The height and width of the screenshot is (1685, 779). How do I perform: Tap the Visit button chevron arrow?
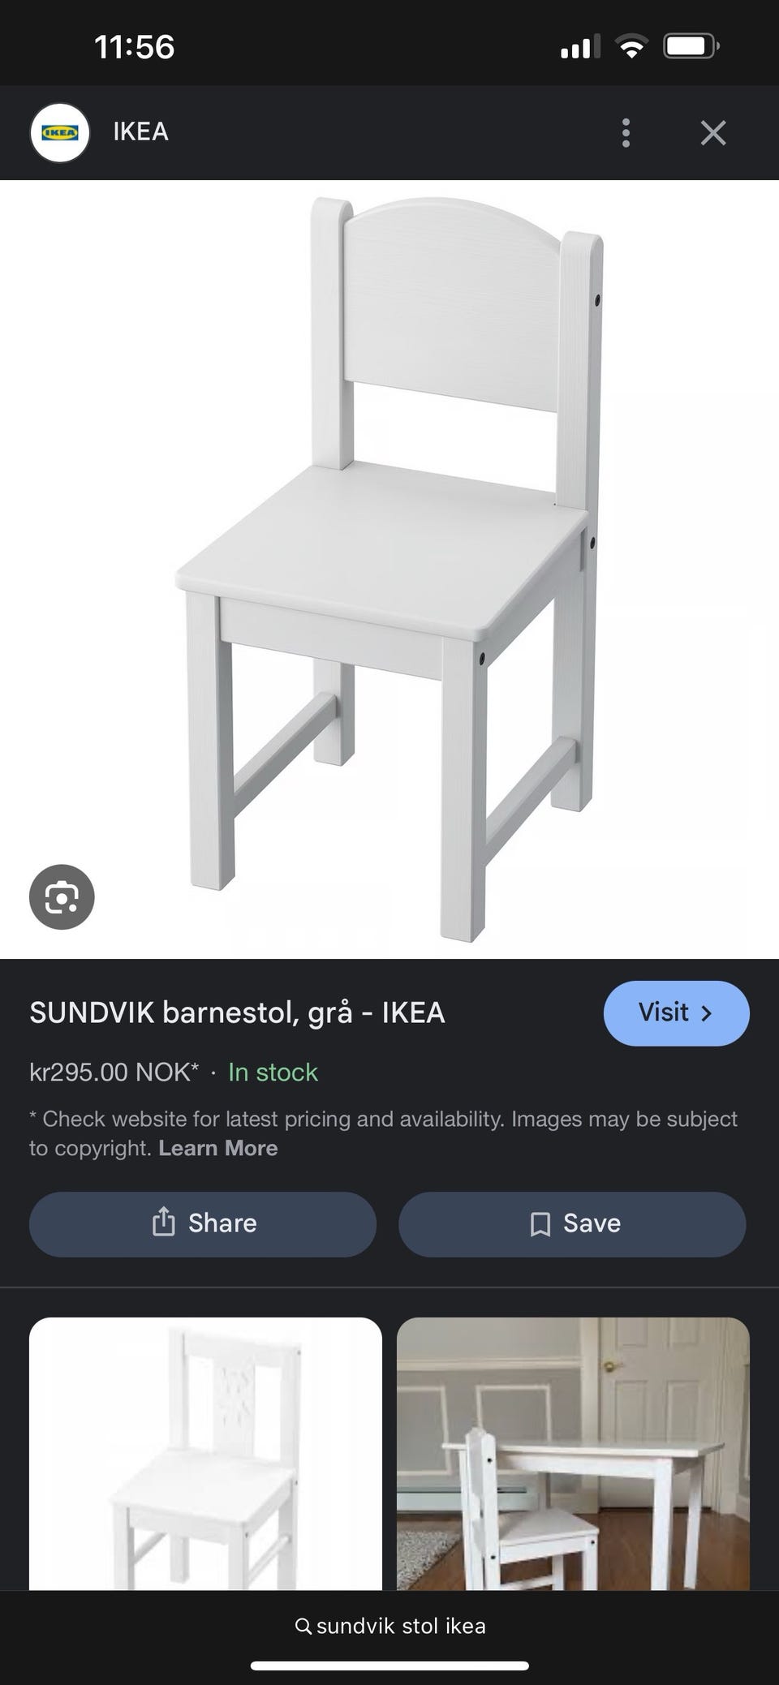click(706, 1012)
